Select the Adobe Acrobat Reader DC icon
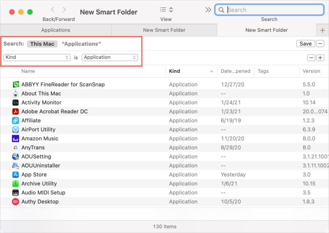Screen dimensions: 329x233 coord(16,111)
